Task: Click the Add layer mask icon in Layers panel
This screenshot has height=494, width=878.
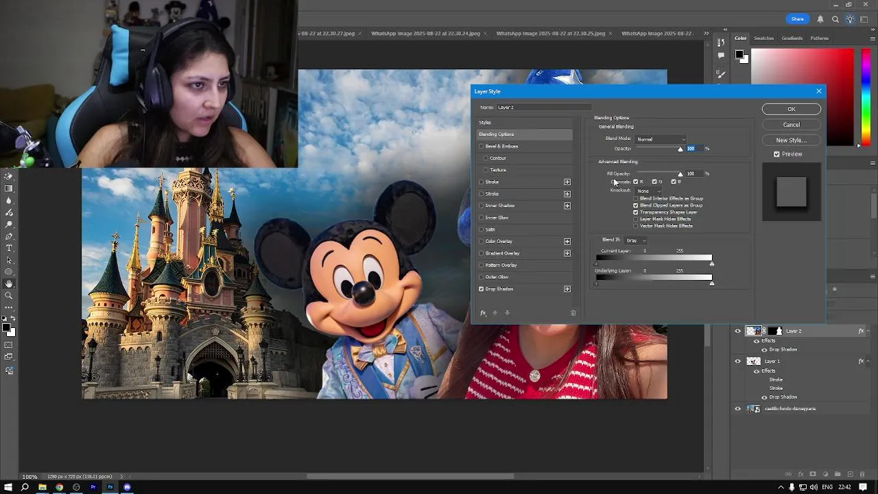Action: (813, 474)
